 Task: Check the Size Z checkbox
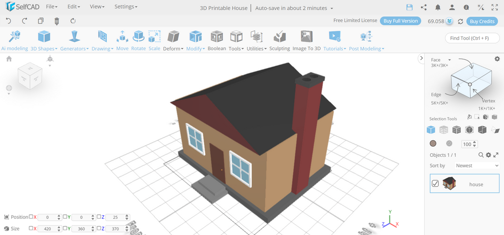(99, 228)
